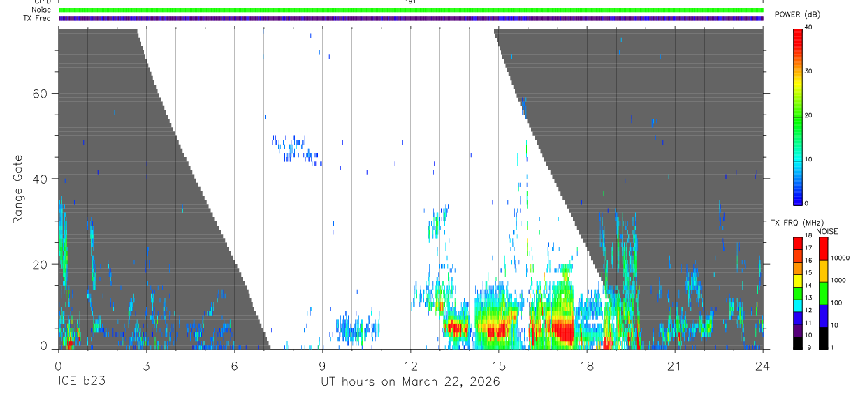Image resolution: width=858 pixels, height=396 pixels.
Task: Click the 100 label on NOISE scale
Action: pyautogui.click(x=836, y=303)
